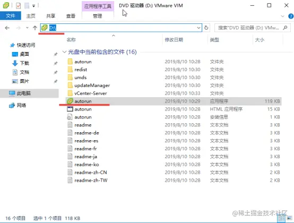Click the DVD drive search box

coord(253,28)
